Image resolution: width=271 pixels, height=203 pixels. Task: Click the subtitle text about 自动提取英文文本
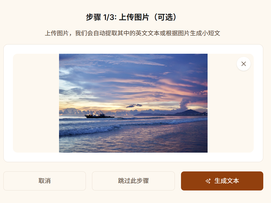click(132, 33)
